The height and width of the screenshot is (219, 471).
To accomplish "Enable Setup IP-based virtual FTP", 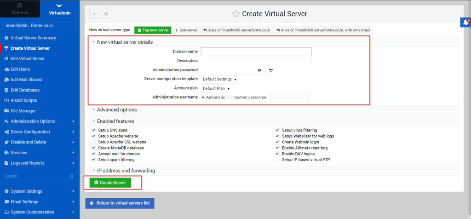I will (x=277, y=160).
